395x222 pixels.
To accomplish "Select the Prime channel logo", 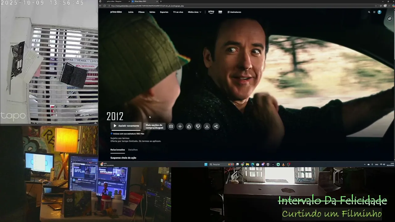I will pyautogui.click(x=211, y=12).
